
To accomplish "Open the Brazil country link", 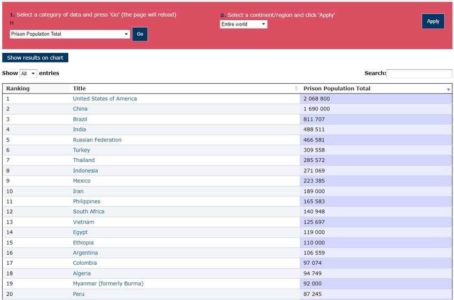I will pos(80,119).
